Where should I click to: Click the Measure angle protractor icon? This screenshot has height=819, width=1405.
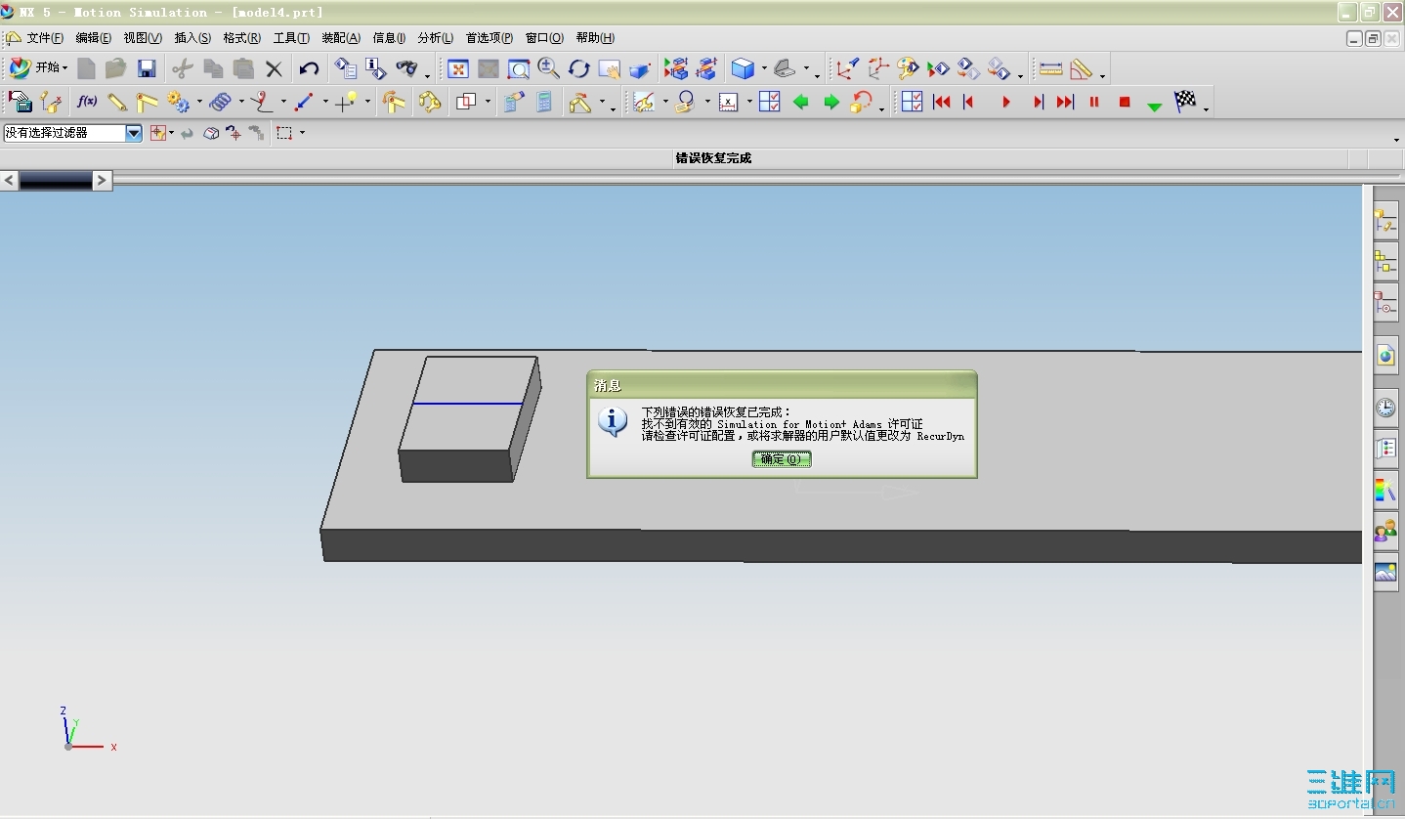coord(1081,68)
